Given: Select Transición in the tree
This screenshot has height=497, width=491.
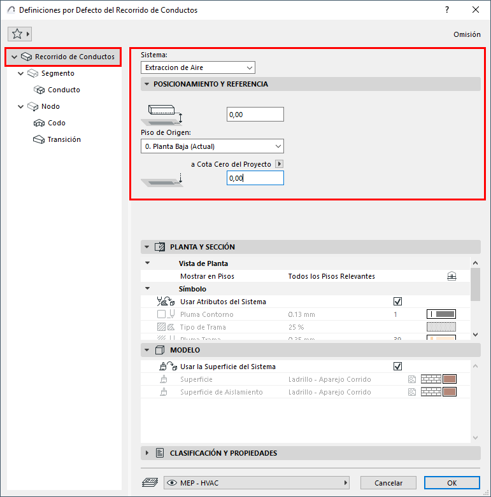Looking at the screenshot, I should (x=64, y=139).
